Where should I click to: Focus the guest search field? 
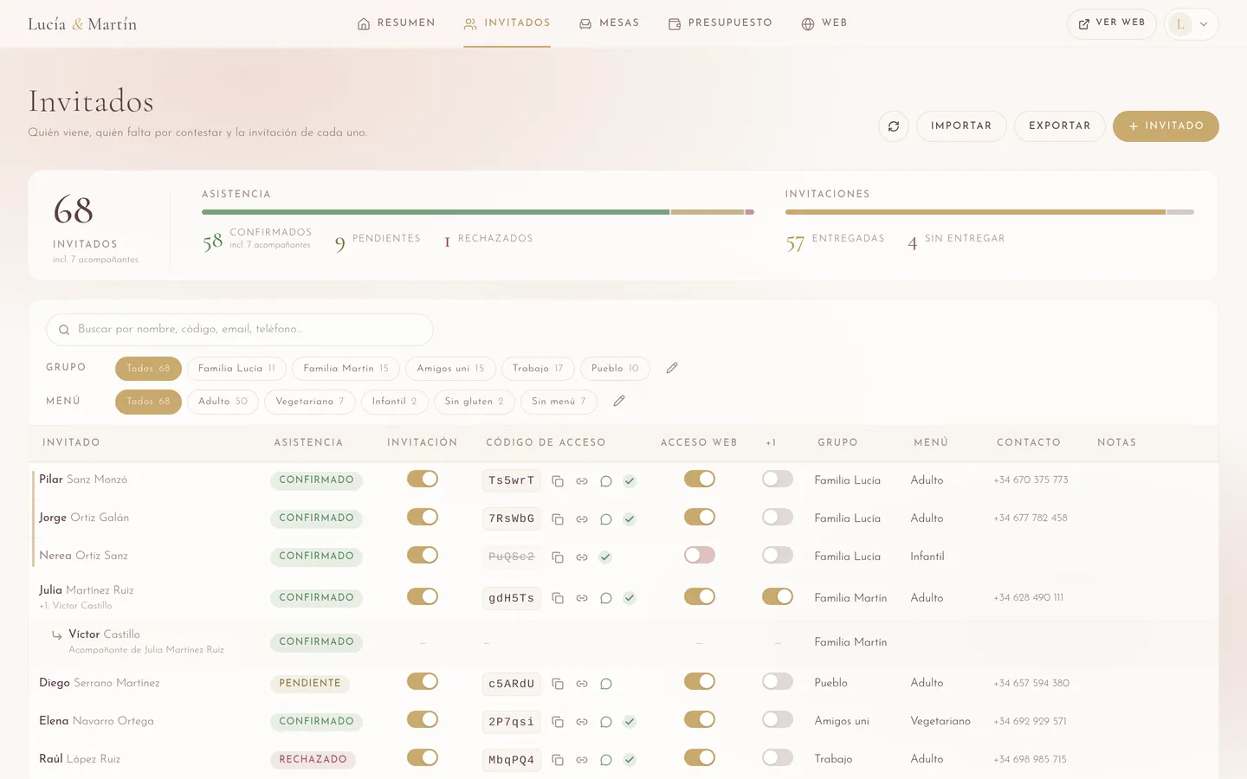240,330
